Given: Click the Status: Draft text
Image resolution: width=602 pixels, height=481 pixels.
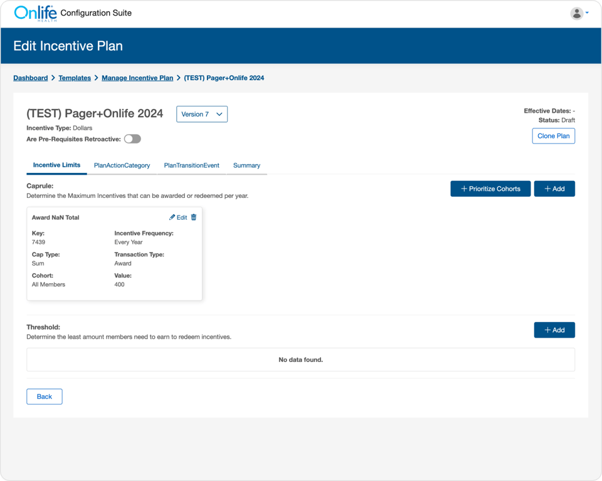Looking at the screenshot, I should pyautogui.click(x=557, y=120).
